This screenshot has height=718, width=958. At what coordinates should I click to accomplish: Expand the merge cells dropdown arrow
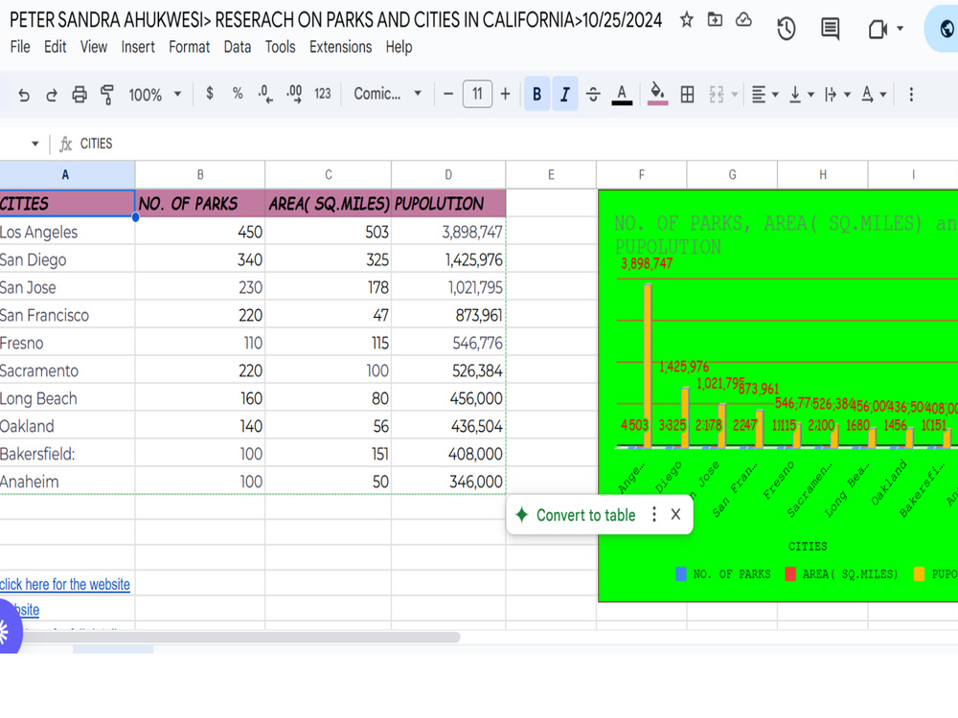[735, 95]
